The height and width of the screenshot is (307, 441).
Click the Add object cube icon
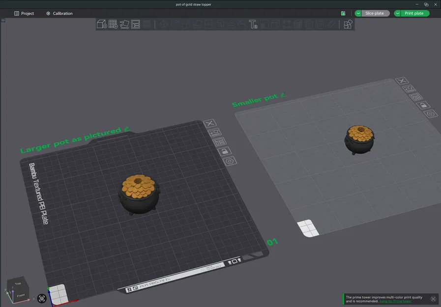point(102,24)
